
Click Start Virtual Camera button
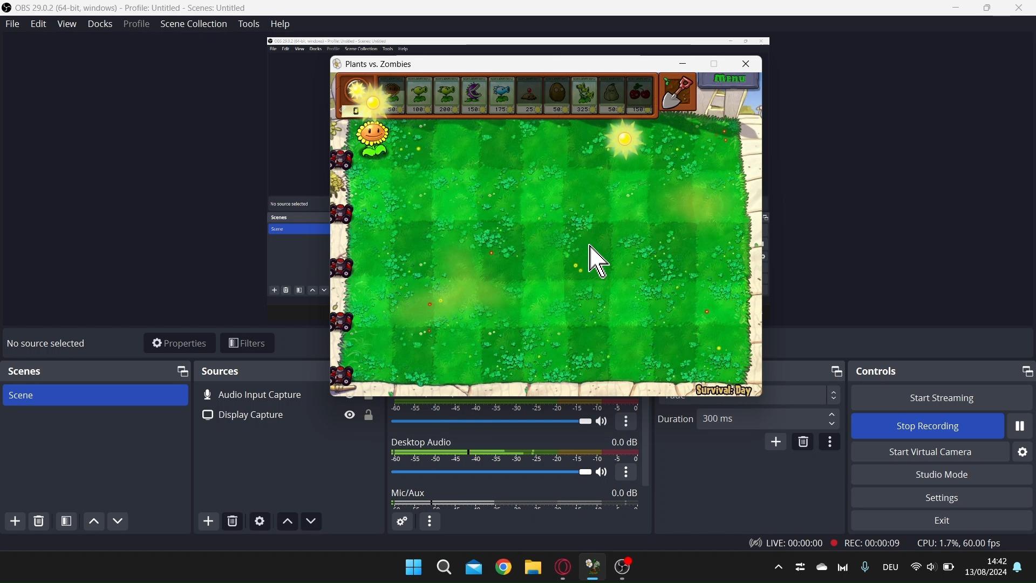tap(930, 452)
